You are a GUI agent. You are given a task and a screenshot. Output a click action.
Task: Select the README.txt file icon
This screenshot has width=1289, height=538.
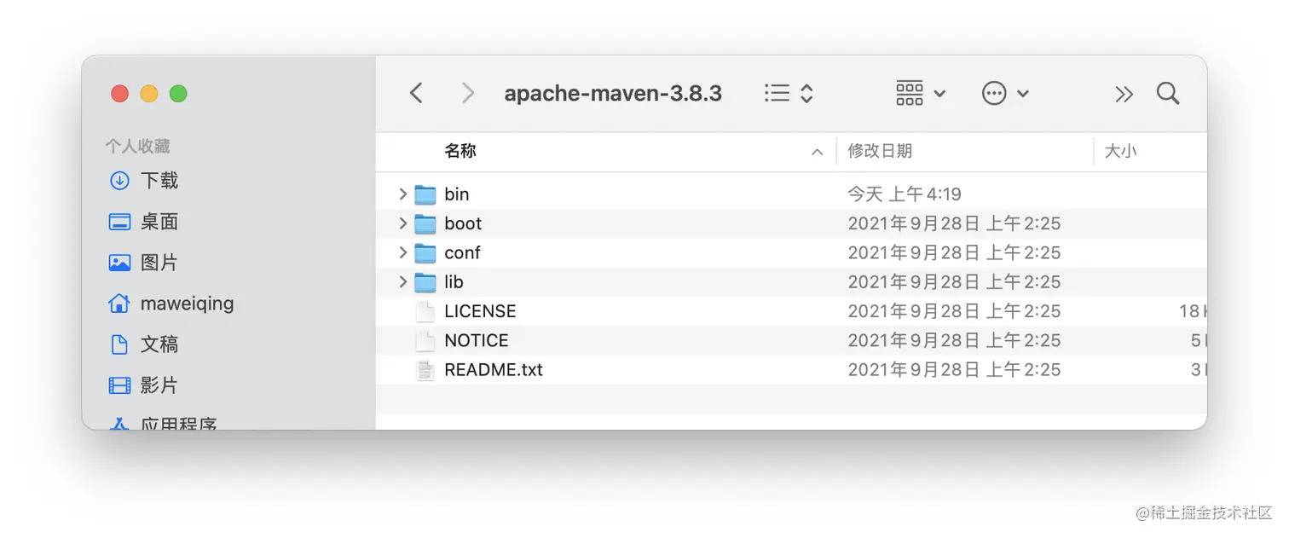tap(425, 369)
